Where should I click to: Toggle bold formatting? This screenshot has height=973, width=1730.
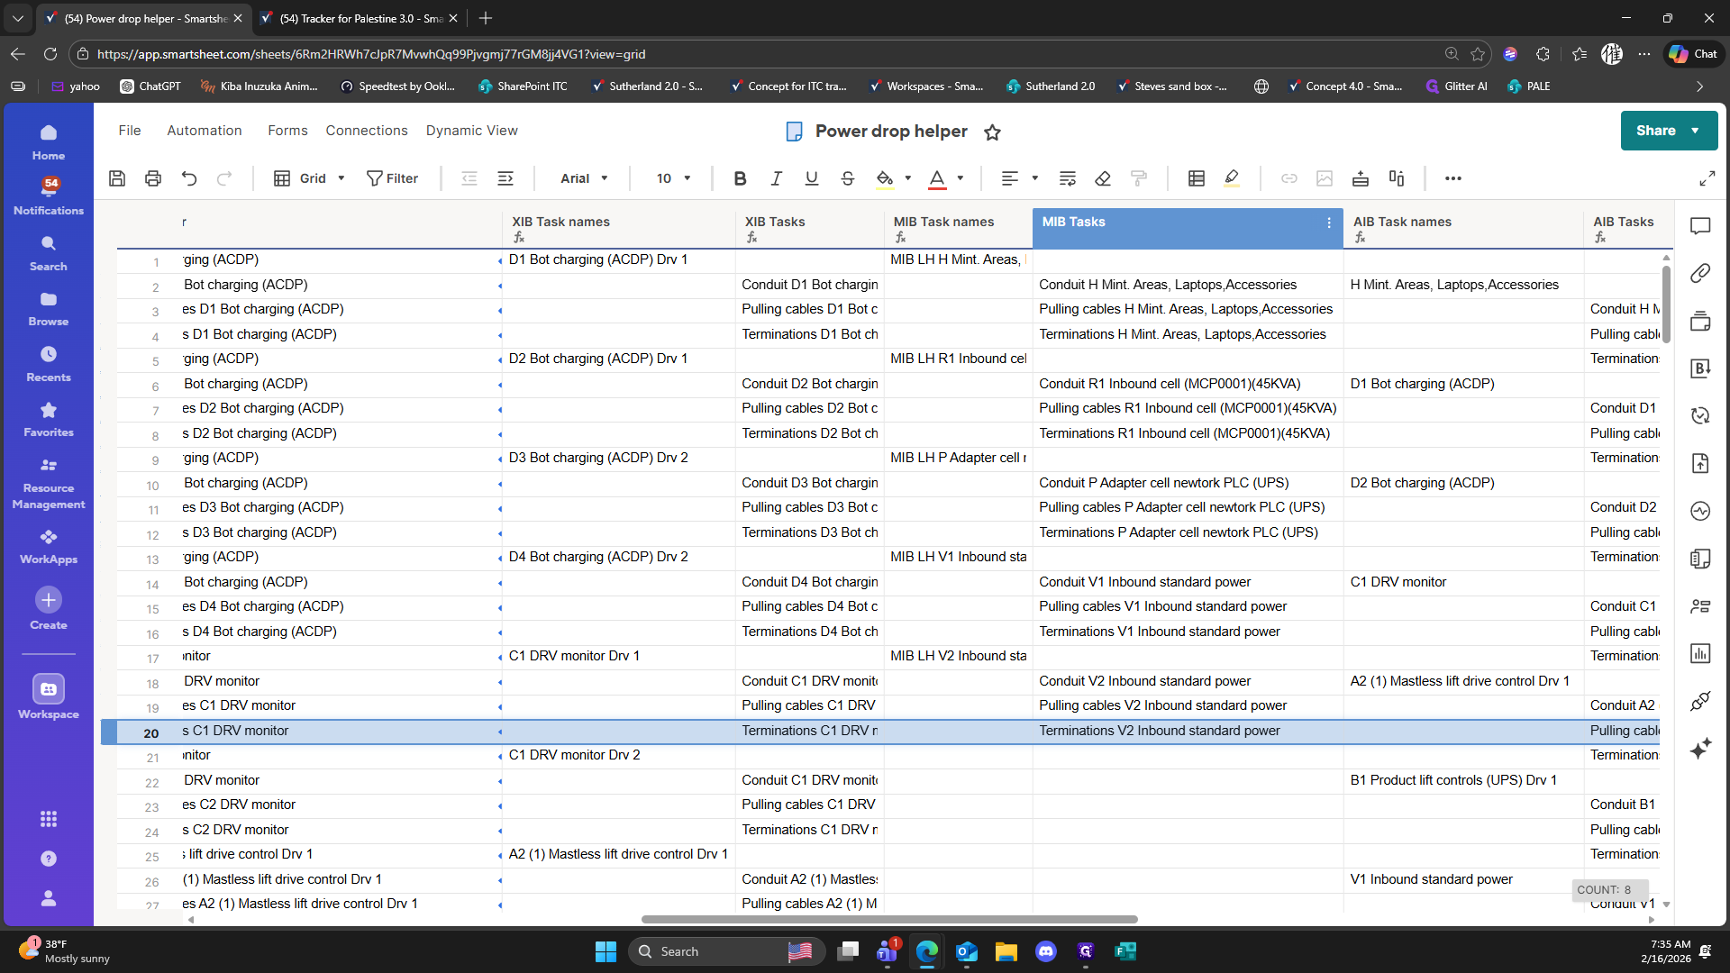point(740,178)
